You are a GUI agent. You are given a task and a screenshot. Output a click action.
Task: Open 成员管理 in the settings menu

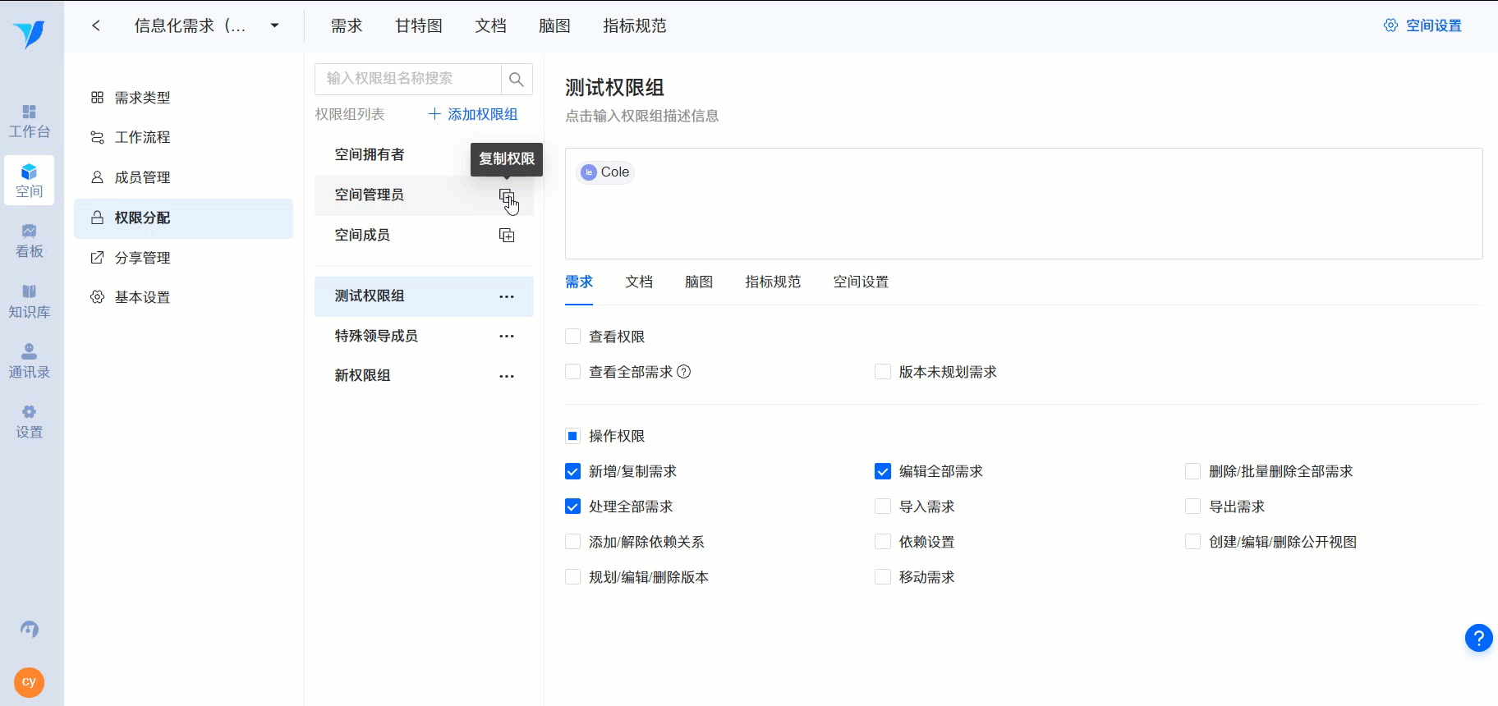pos(183,177)
